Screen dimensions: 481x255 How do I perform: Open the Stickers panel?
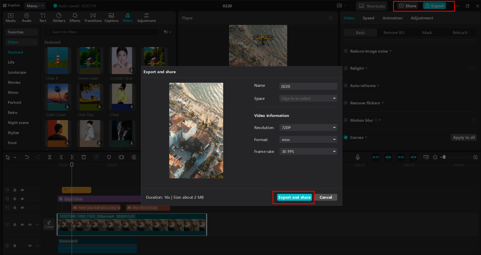(59, 17)
